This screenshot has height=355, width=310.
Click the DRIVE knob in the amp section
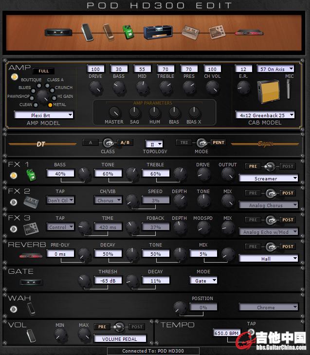click(96, 88)
